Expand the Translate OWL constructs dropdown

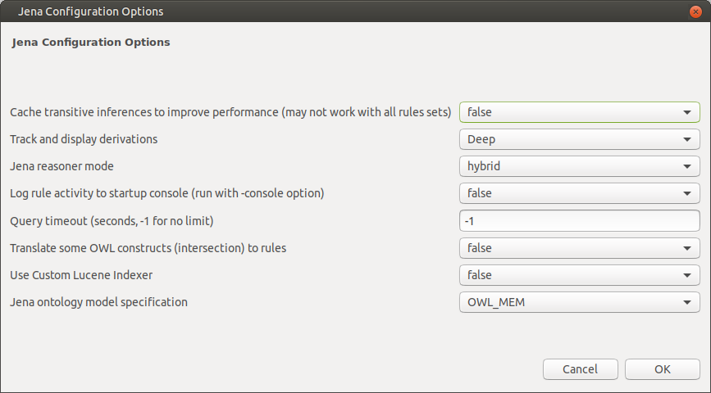tap(580, 248)
